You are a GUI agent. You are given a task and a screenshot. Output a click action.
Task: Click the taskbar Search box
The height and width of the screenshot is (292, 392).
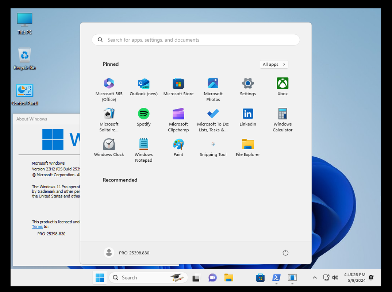point(149,277)
